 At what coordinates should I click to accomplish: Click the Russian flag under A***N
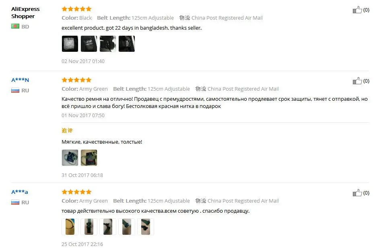(x=15, y=90)
